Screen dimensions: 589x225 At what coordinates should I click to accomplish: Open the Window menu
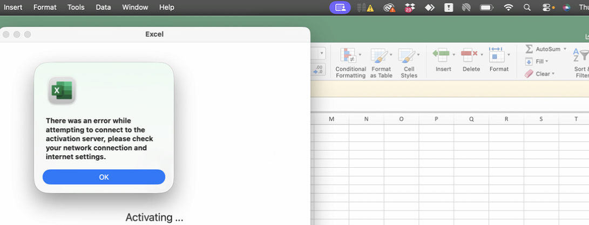coord(135,7)
